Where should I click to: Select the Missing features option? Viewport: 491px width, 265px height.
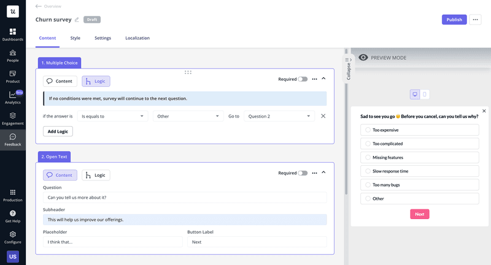[420, 157]
